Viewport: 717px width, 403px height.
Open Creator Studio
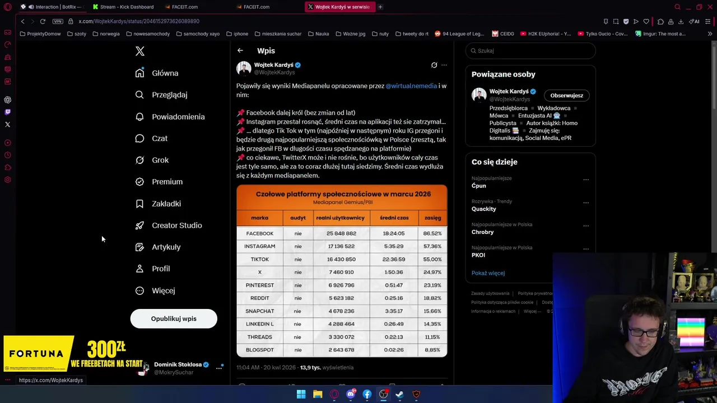[169, 225]
